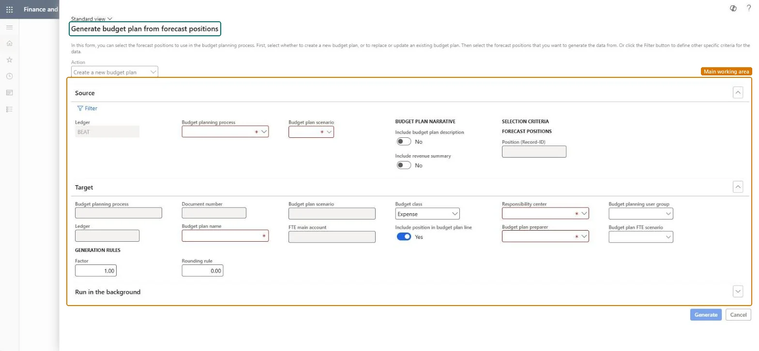Open the Standard view selector

(91, 19)
